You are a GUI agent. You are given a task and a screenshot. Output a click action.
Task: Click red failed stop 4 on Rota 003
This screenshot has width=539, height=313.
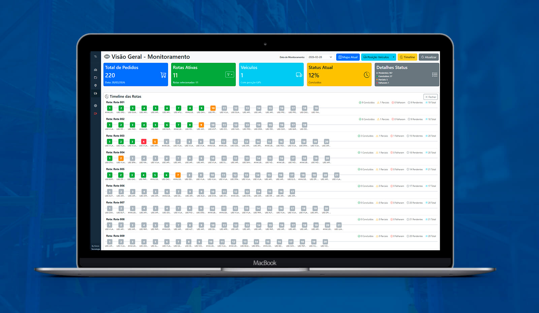(x=144, y=142)
